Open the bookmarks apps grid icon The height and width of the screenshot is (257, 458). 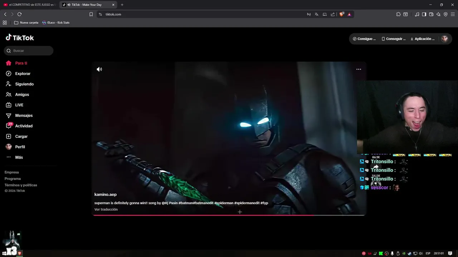click(5, 22)
